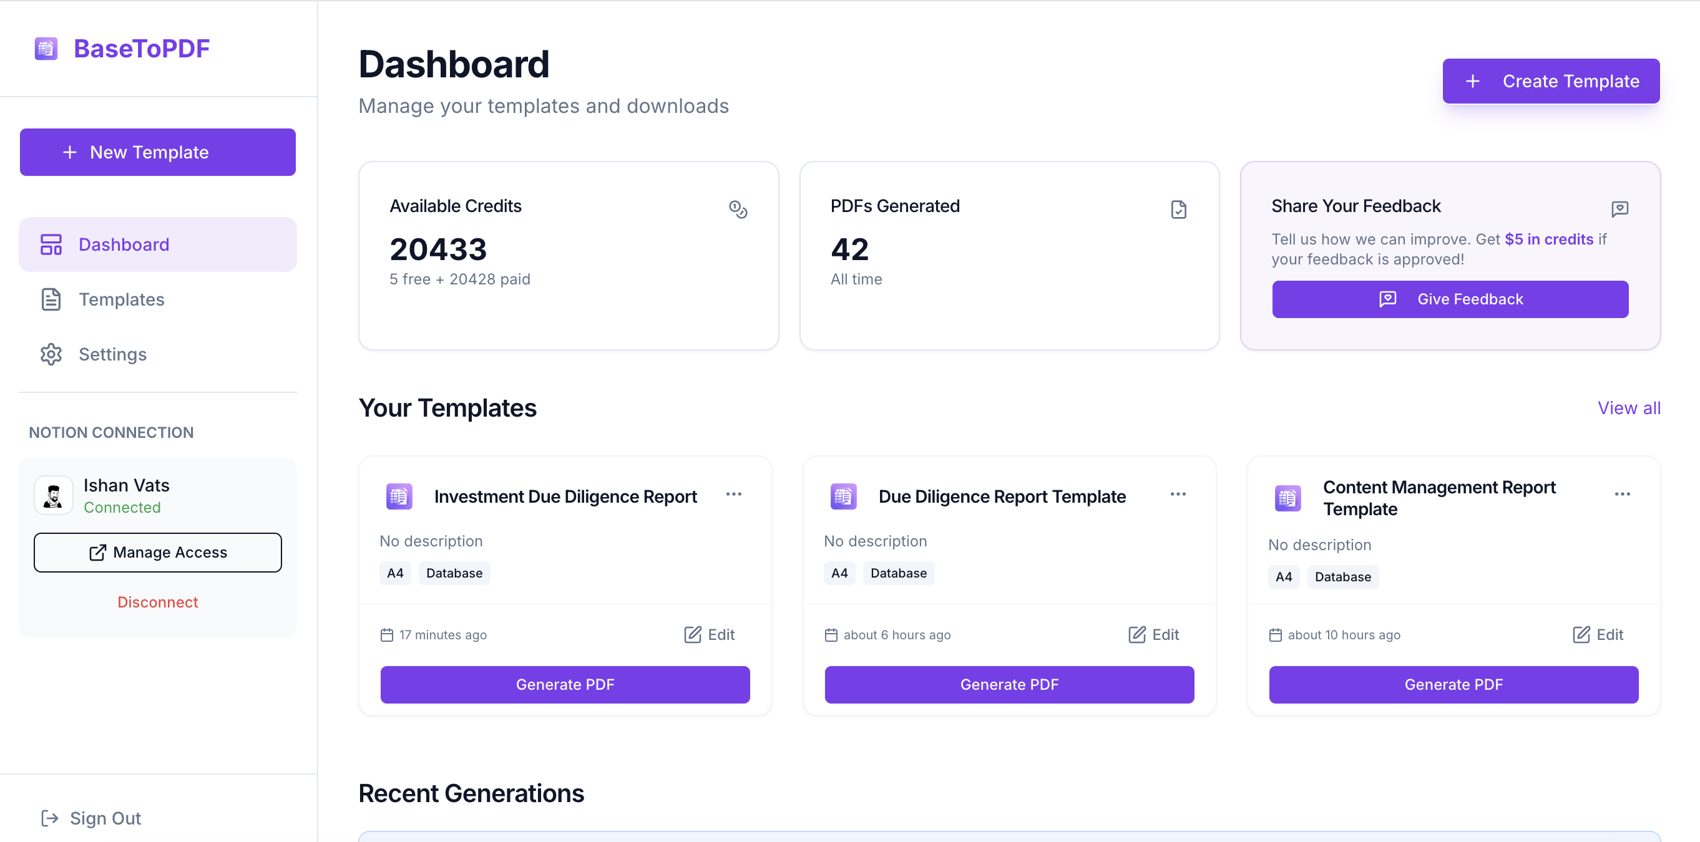Generate PDF for Content Management Report Template
1700x842 pixels.
coord(1453,685)
